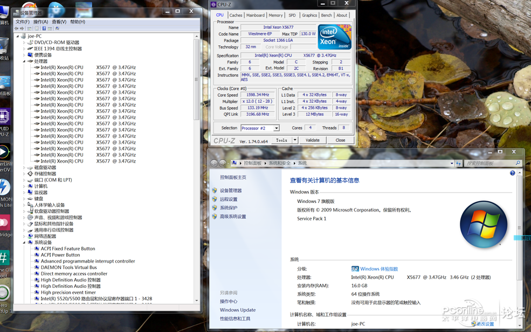Click scroll-down arrow of Device Manager list
The height and width of the screenshot is (332, 531).
tap(196, 300)
